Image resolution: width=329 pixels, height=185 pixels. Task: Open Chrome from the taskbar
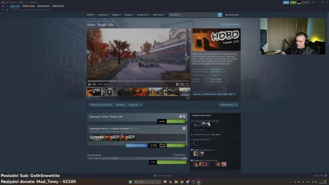[182, 182]
